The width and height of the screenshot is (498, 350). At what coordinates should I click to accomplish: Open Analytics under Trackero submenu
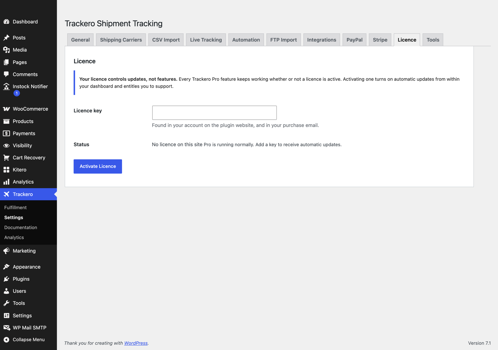pos(14,238)
